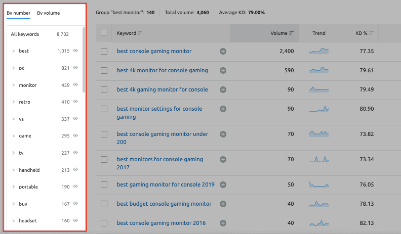Screen dimensions: 401x234
Task: Toggle eye icon for the 'retro' group
Action: (x=75, y=102)
